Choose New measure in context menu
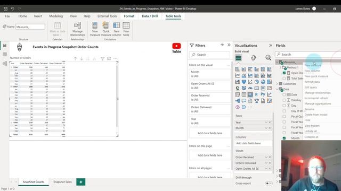Screen dimensions: 341x191 click(x=313, y=65)
